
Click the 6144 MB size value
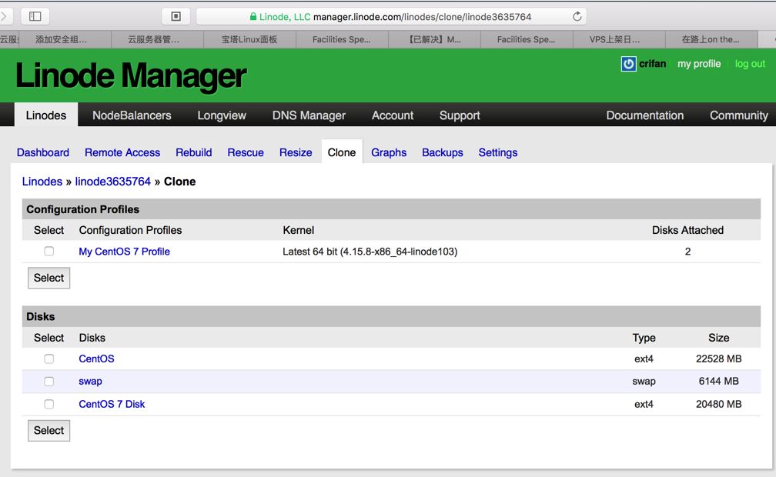click(x=718, y=382)
